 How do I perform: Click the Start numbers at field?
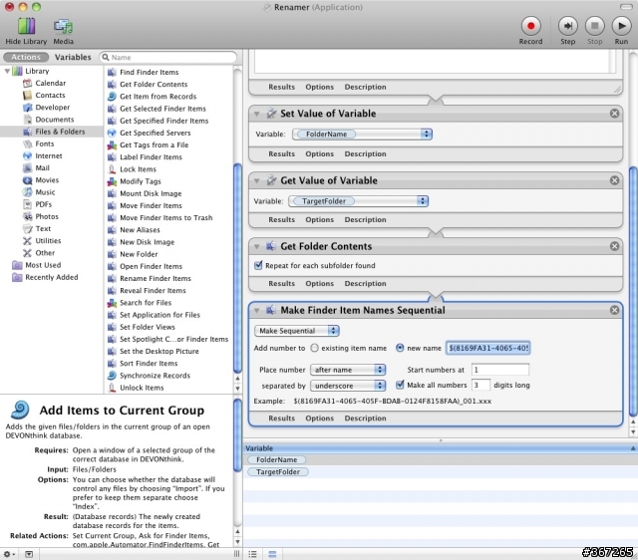pos(500,370)
